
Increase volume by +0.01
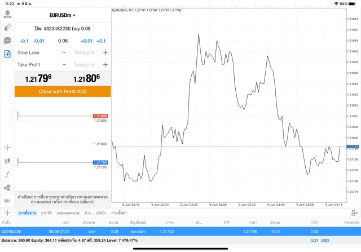[x=86, y=41]
